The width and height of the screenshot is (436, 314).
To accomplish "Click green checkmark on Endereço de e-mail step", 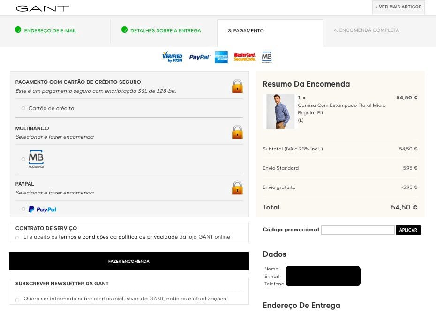I will tap(18, 30).
